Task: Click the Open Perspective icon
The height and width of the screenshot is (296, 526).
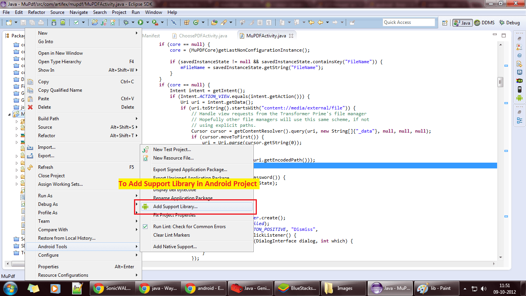Action: coord(445,23)
